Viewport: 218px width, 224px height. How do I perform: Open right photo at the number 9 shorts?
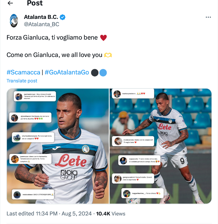coord(182,160)
